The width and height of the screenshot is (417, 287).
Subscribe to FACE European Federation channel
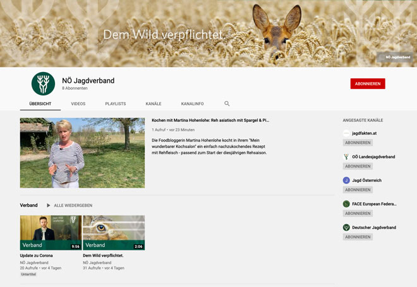point(358,213)
